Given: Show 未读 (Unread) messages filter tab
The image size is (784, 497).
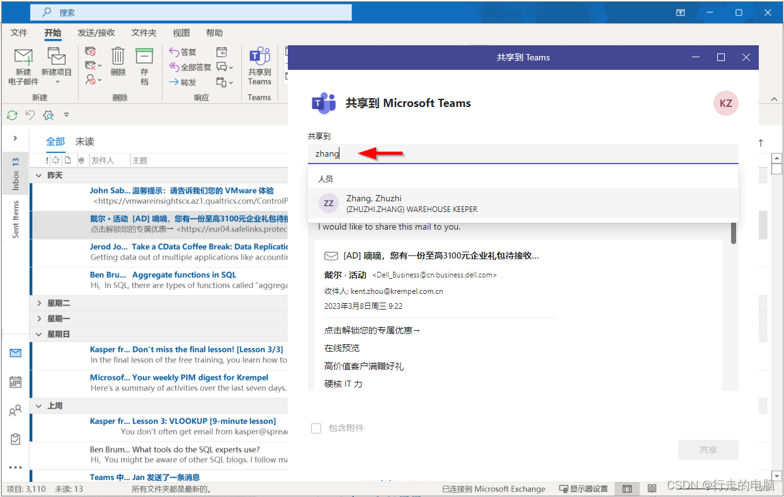Looking at the screenshot, I should tap(85, 142).
